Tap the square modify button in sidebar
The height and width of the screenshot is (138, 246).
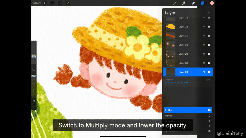click(34, 69)
